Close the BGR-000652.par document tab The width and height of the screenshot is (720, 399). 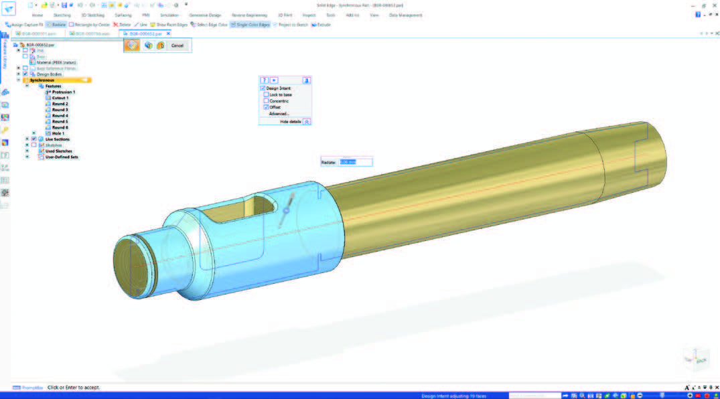[x=168, y=33]
